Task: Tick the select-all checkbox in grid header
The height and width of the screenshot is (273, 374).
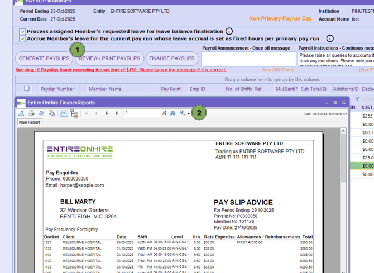Action: click(26, 89)
